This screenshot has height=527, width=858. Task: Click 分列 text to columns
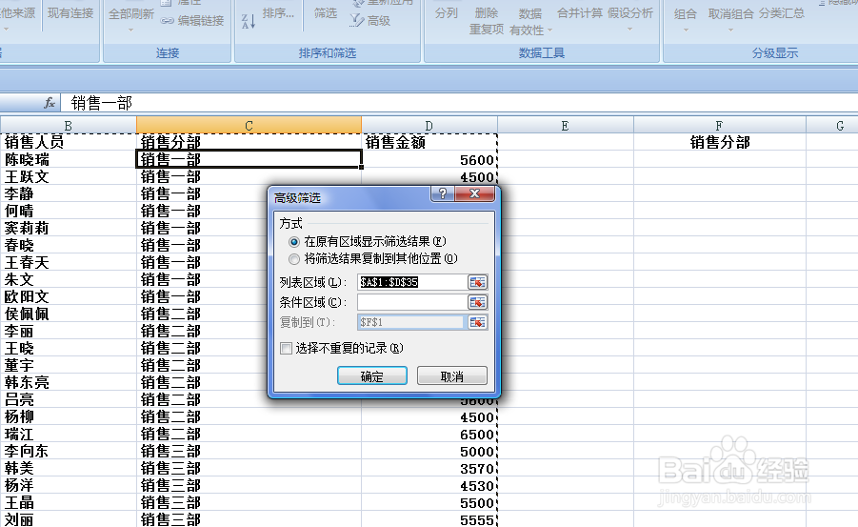pyautogui.click(x=446, y=13)
